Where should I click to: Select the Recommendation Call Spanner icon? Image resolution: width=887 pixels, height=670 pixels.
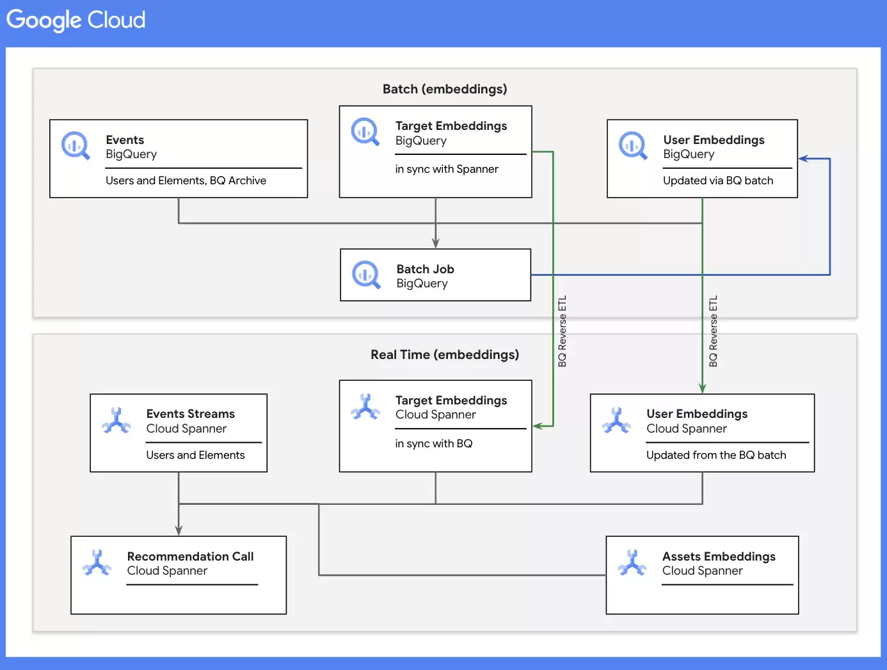point(97,563)
